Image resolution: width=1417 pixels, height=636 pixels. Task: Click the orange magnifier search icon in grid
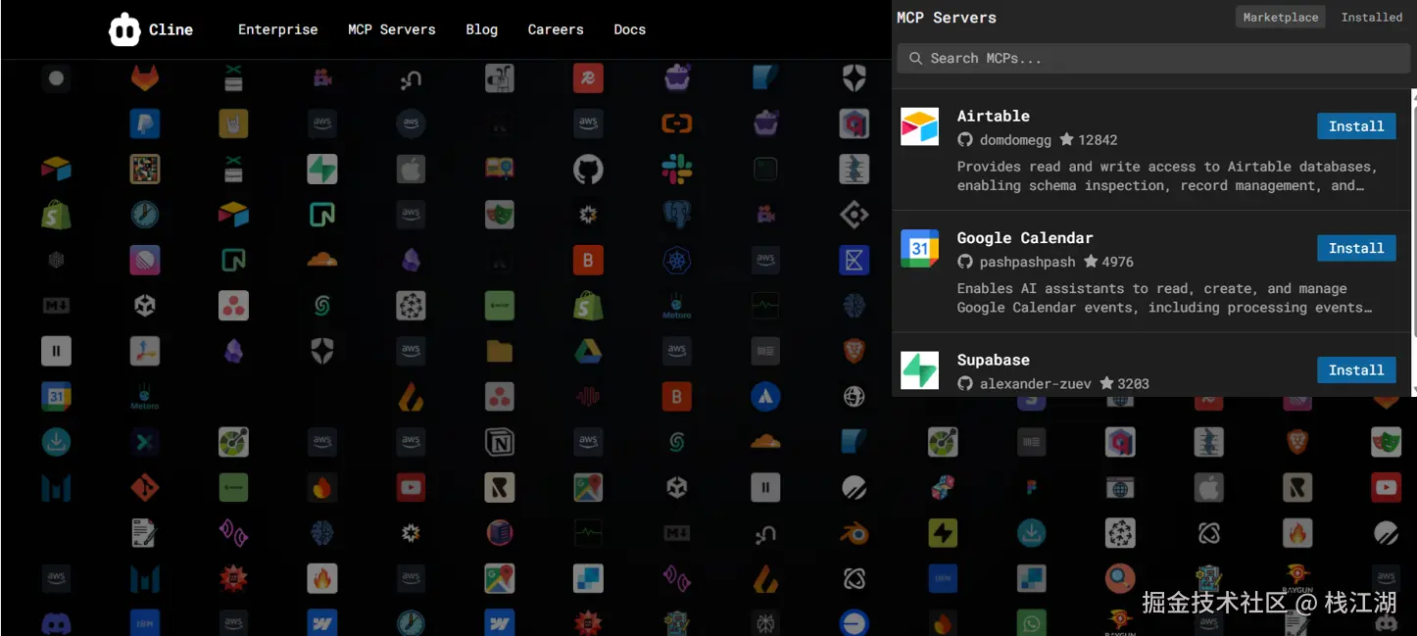coord(1120,578)
